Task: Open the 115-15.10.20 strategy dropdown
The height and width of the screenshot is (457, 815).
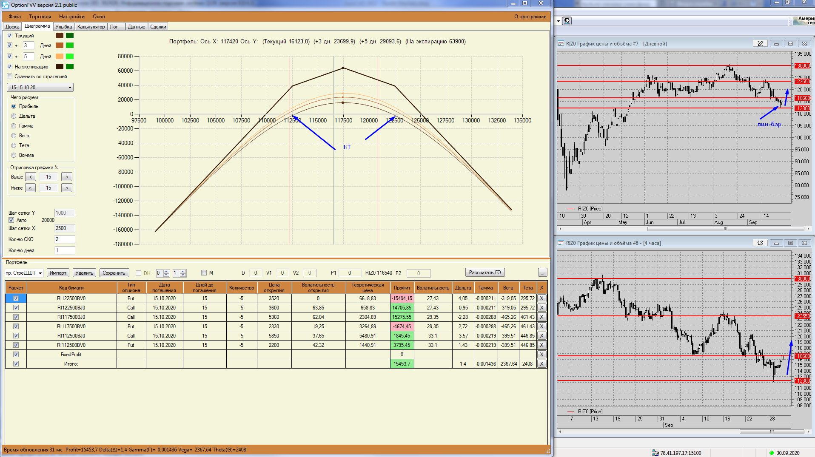Action: [40, 88]
